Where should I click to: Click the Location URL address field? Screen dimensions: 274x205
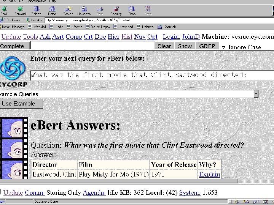click(x=159, y=20)
